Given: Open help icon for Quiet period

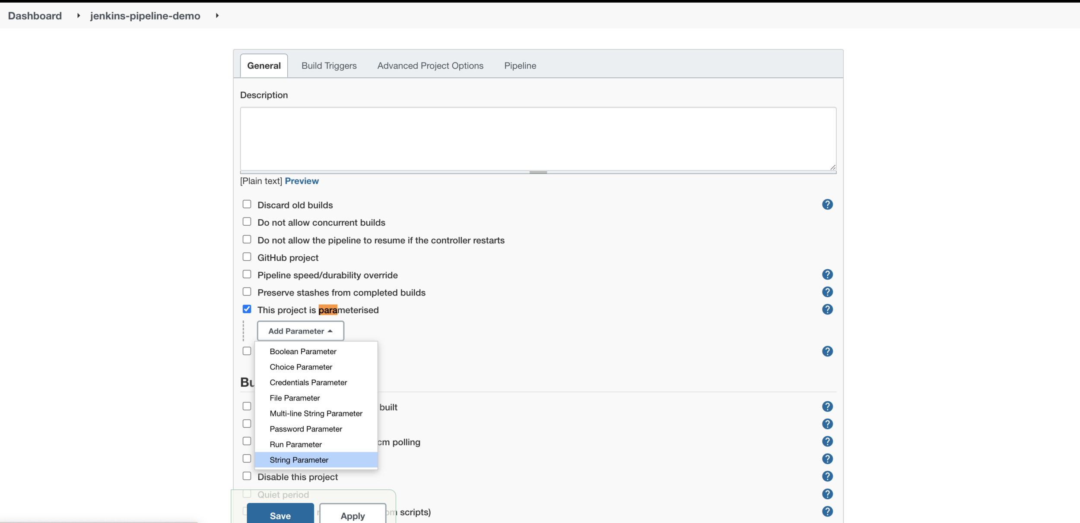Looking at the screenshot, I should coord(827,494).
